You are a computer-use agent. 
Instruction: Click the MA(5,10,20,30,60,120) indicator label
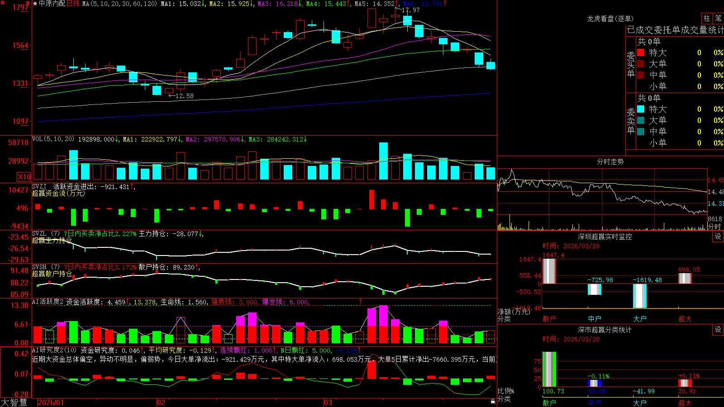(119, 4)
